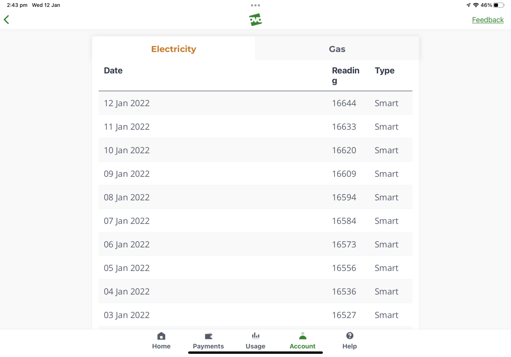Select reading 16573 from 06 Jan
Viewport: 511px width, 357px height.
coord(344,244)
